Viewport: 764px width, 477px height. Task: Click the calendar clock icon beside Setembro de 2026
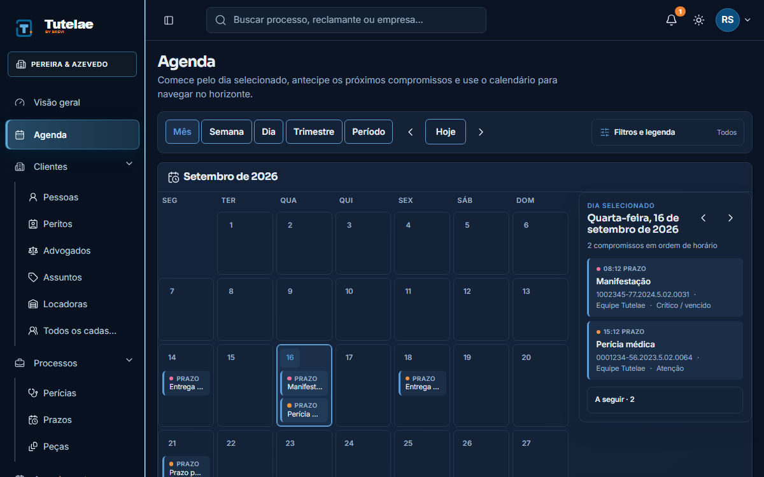click(173, 177)
